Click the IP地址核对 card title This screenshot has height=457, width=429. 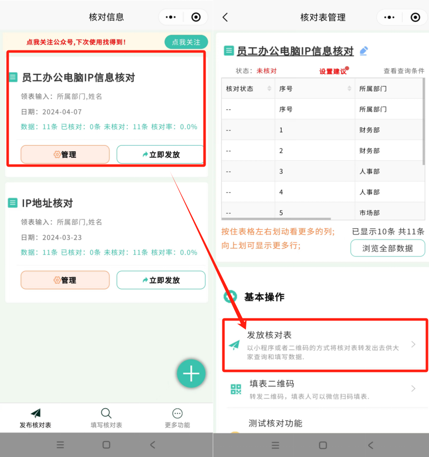(x=47, y=203)
